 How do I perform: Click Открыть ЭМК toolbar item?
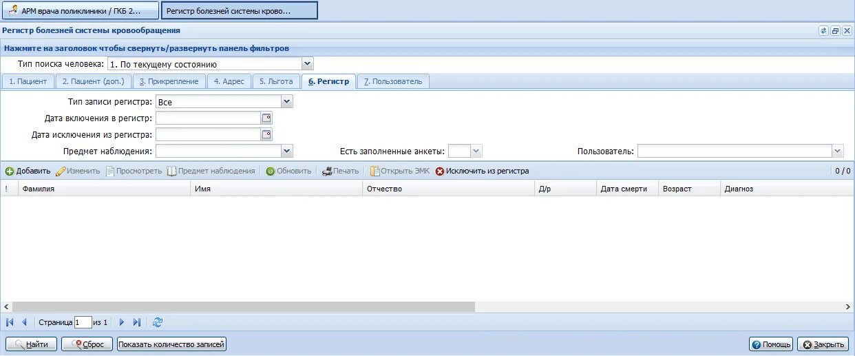(400, 171)
